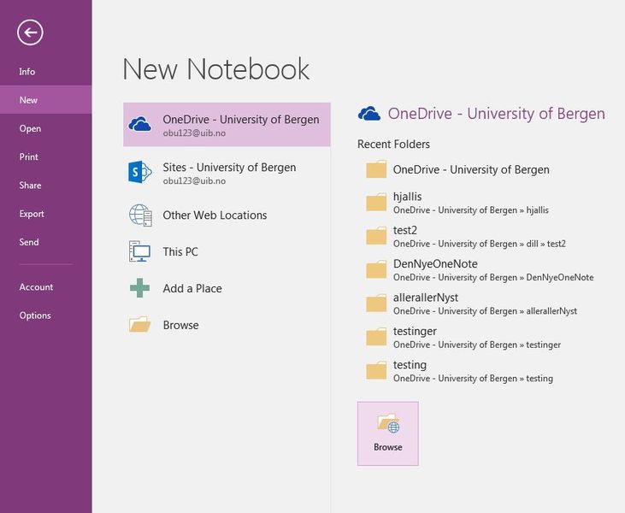The width and height of the screenshot is (625, 513).
Task: Click the SharePoint Sites icon
Action: click(140, 172)
